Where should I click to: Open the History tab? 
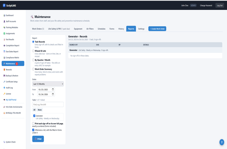click(121, 29)
